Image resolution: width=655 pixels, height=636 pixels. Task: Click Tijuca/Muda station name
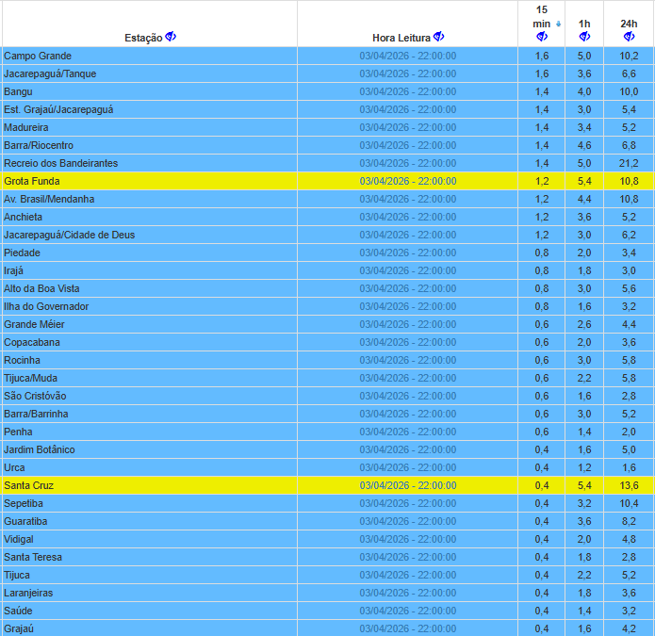coord(30,379)
